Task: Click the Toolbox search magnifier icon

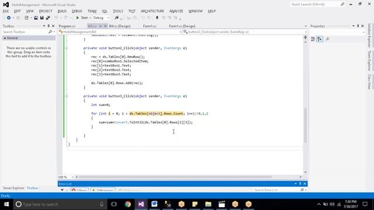Action: [x=50, y=32]
